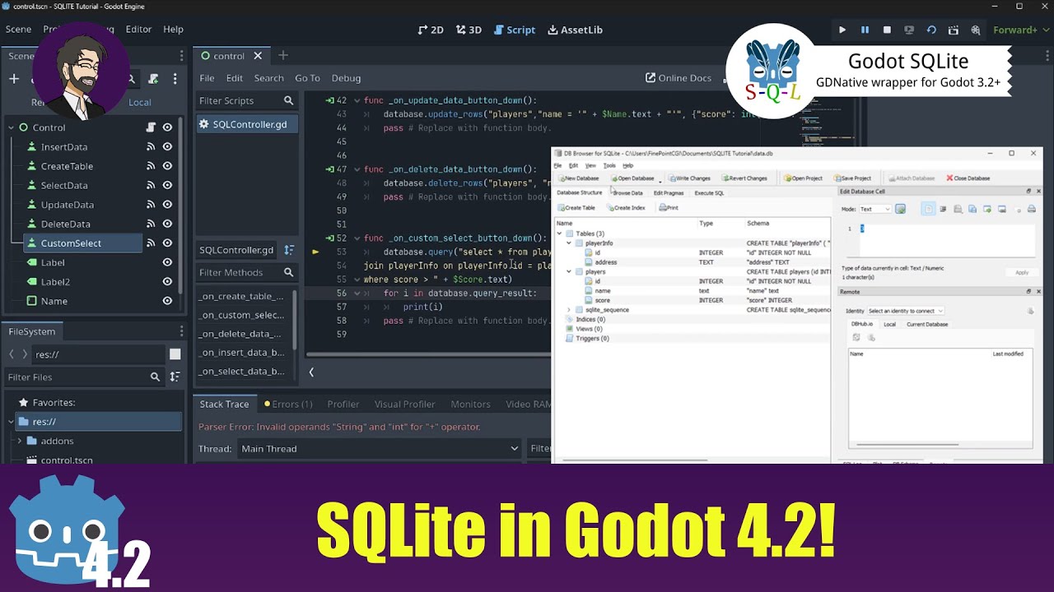Open Godot Editor menu
Screen dimensions: 1054x592
[x=138, y=30]
